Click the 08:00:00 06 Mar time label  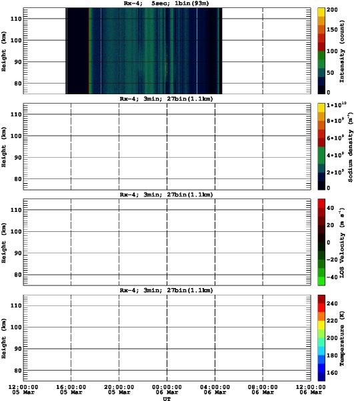[x=263, y=390]
